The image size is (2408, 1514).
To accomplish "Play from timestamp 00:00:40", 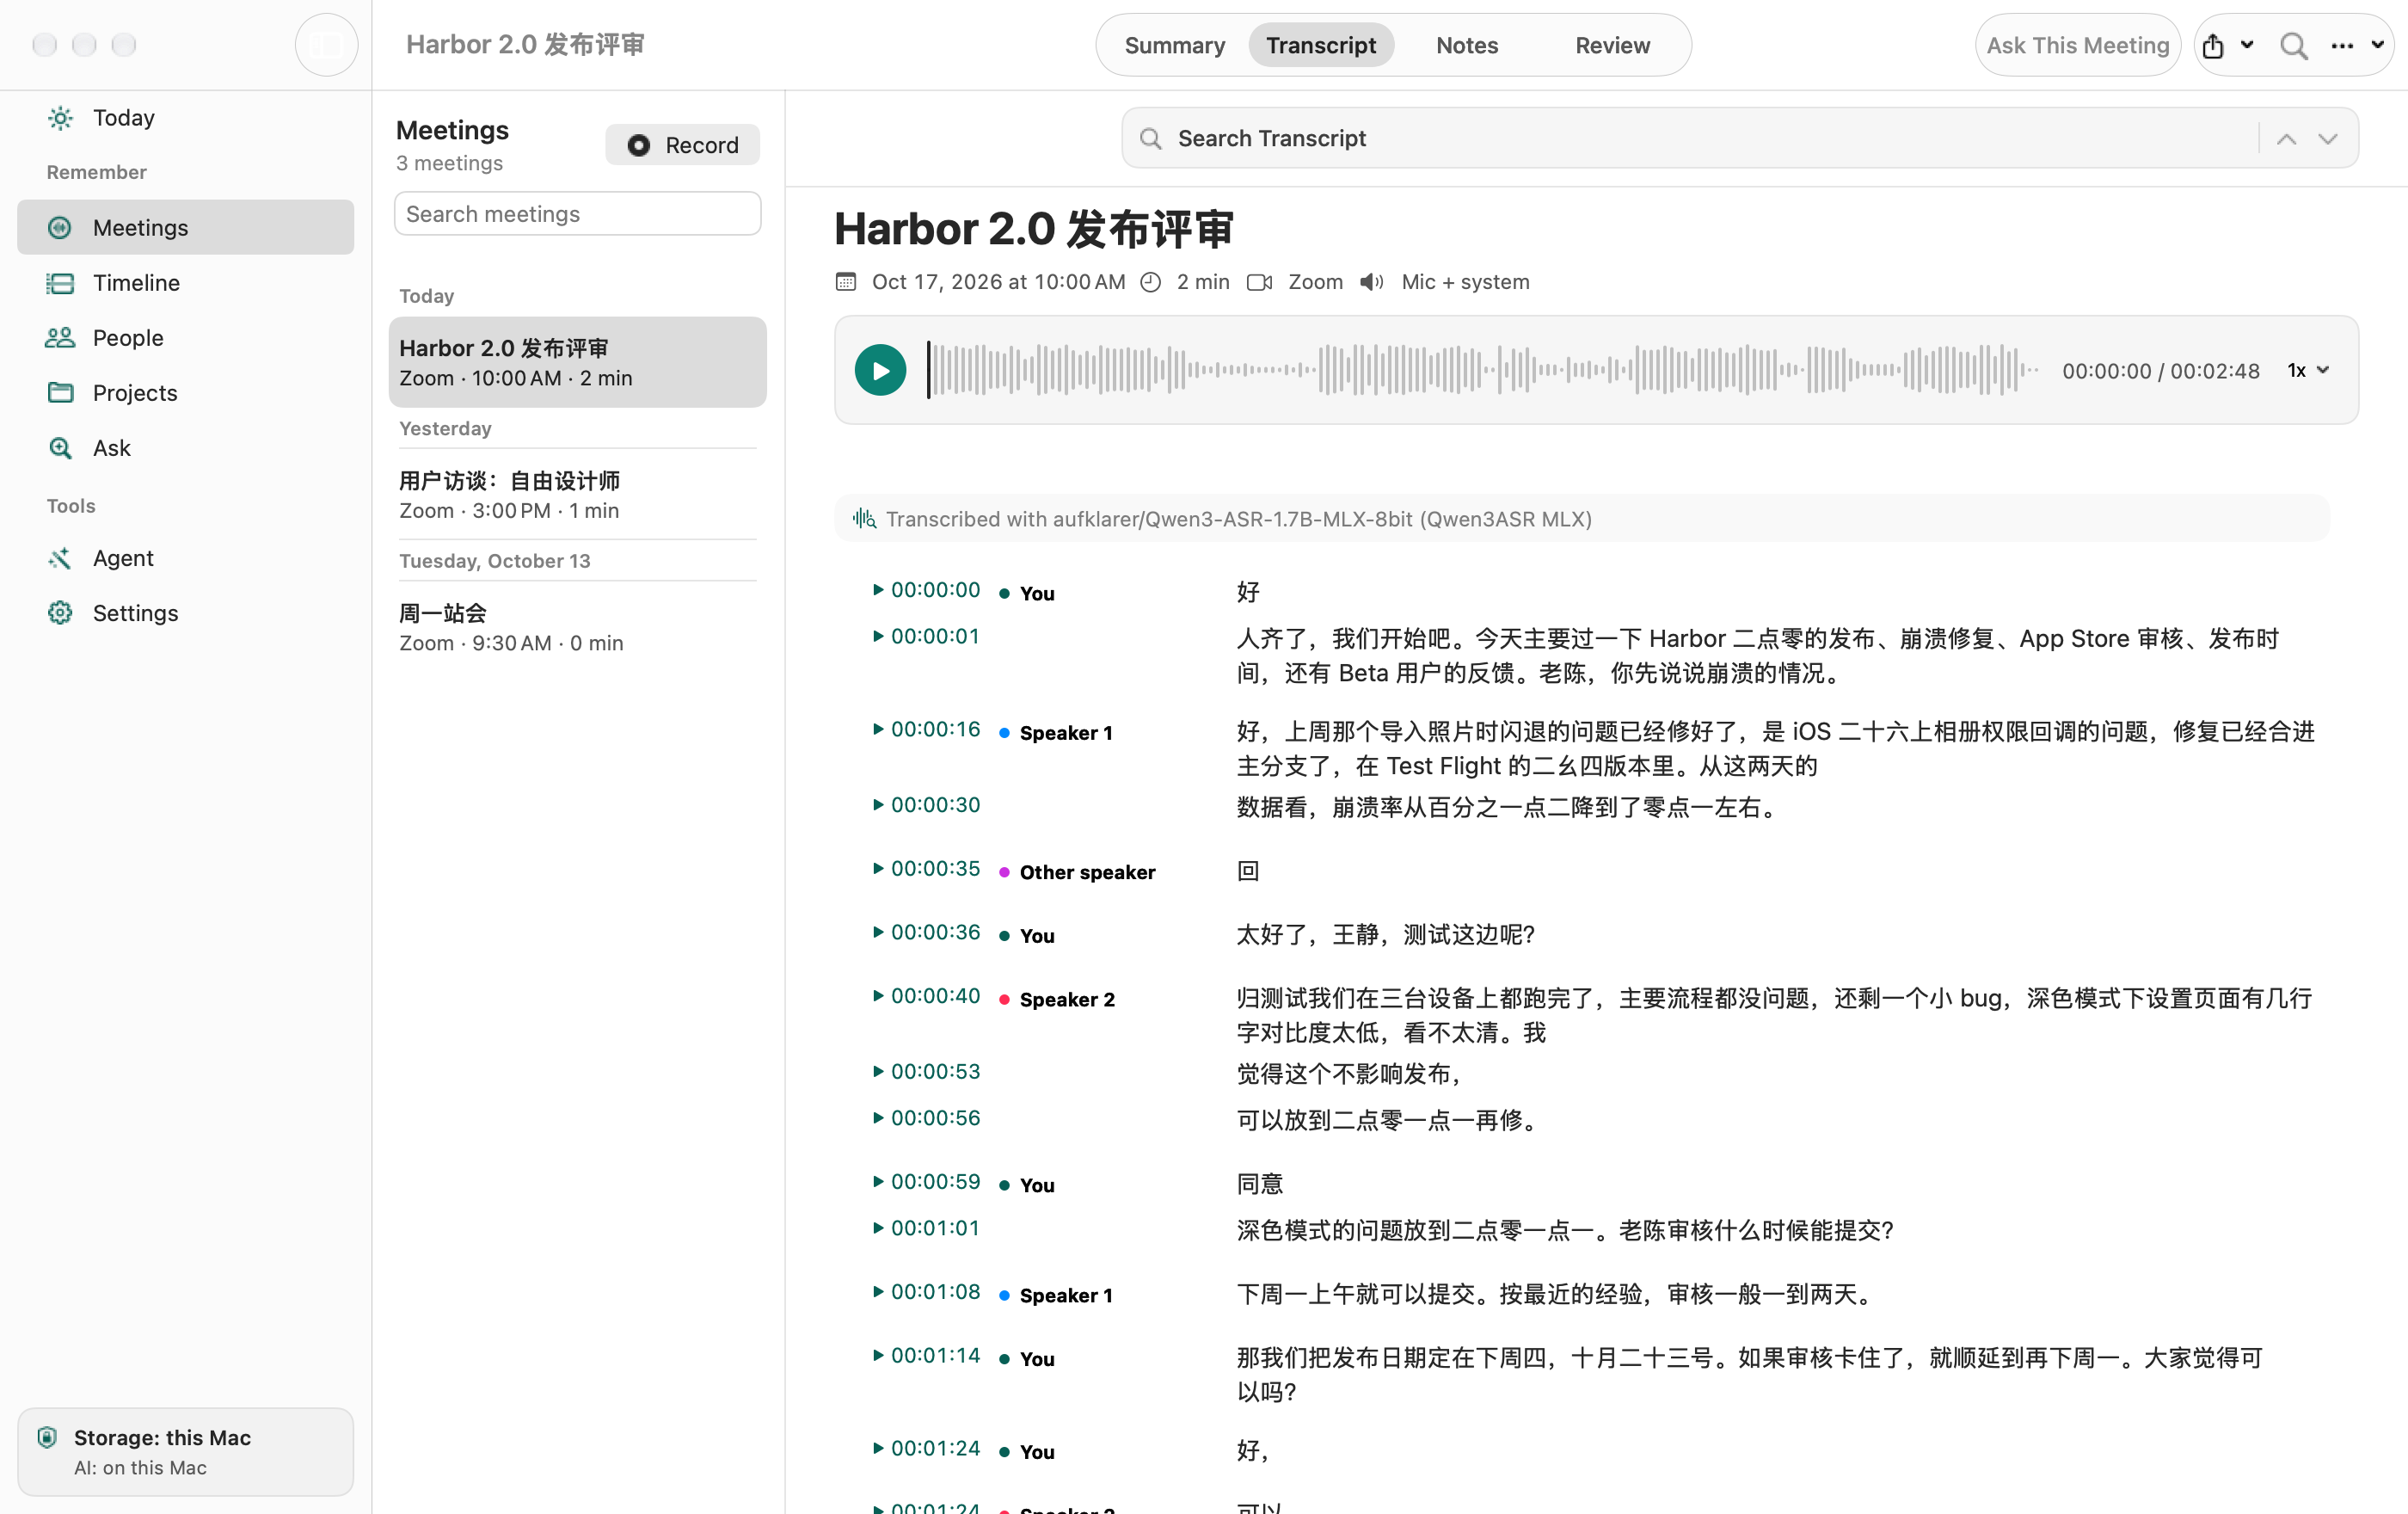I will [x=926, y=996].
